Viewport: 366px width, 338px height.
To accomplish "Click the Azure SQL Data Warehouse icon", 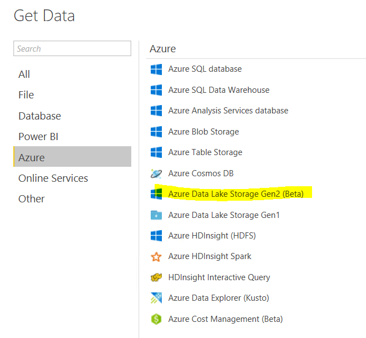I will click(x=156, y=90).
